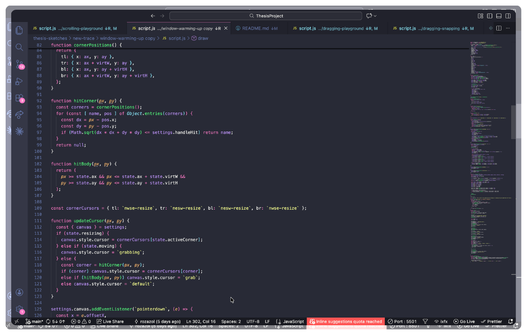526x336 pixels.
Task: Toggle the bottom panel layout button
Action: click(498, 16)
